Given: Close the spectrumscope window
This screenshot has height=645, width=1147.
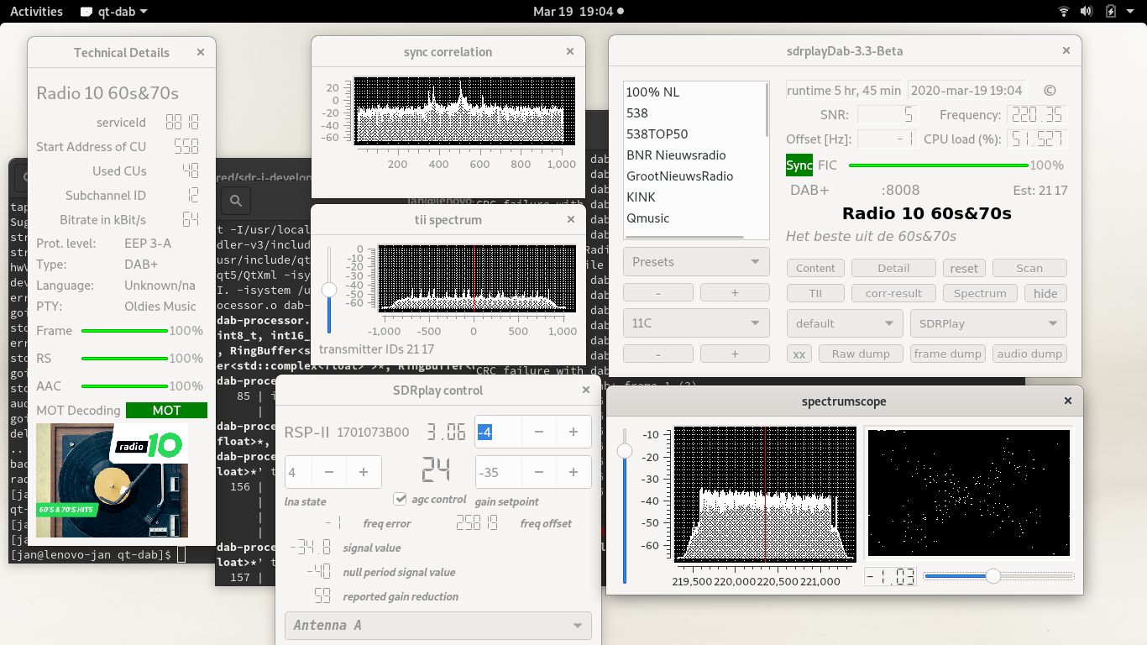Looking at the screenshot, I should (1068, 401).
